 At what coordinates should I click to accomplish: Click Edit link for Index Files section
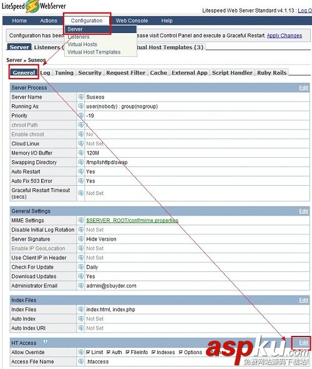[x=303, y=300]
